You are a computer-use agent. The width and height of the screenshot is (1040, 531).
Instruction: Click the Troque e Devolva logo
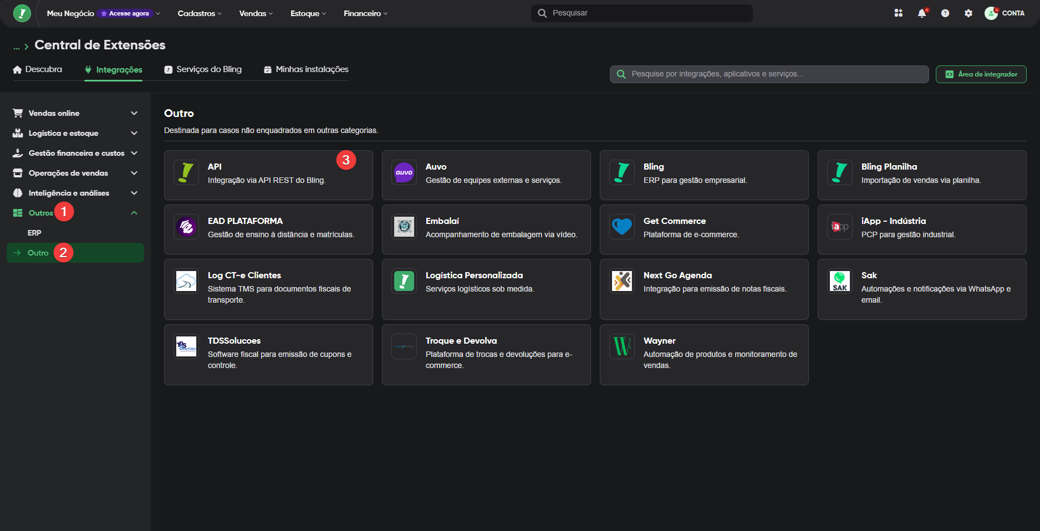point(404,346)
